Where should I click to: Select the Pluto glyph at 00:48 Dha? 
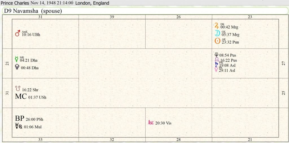tap(17, 67)
